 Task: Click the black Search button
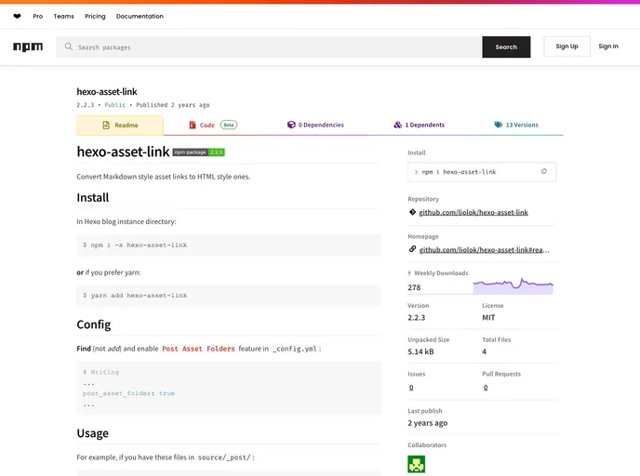[x=506, y=46]
